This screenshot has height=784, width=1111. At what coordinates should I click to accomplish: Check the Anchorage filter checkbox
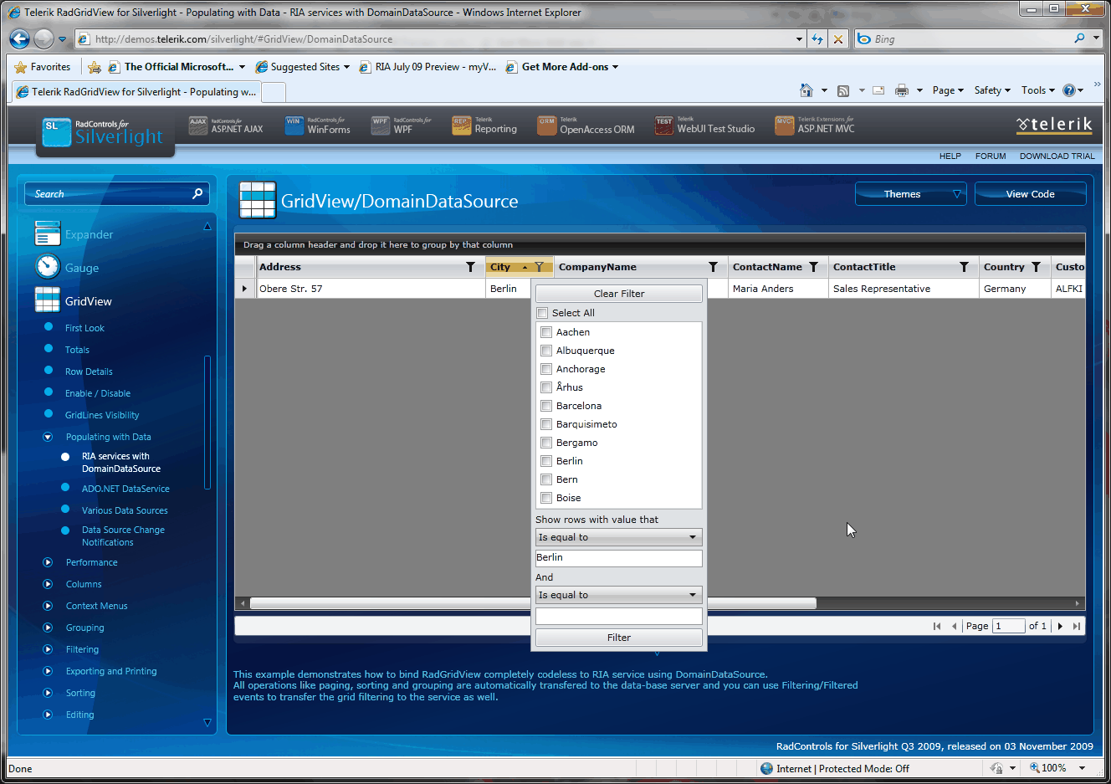[546, 369]
